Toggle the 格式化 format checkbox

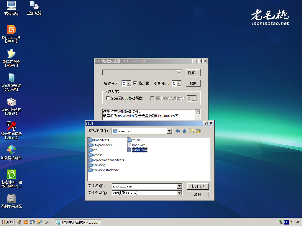[x=135, y=83]
